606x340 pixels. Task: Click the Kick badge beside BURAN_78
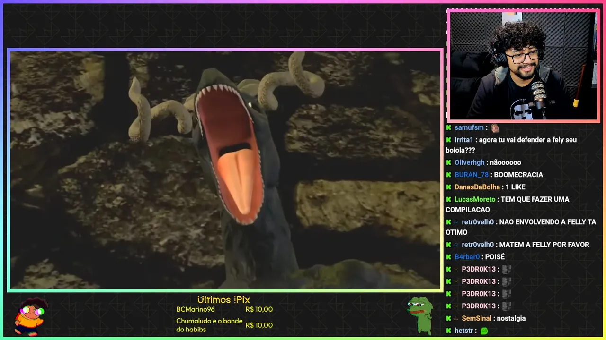(448, 175)
